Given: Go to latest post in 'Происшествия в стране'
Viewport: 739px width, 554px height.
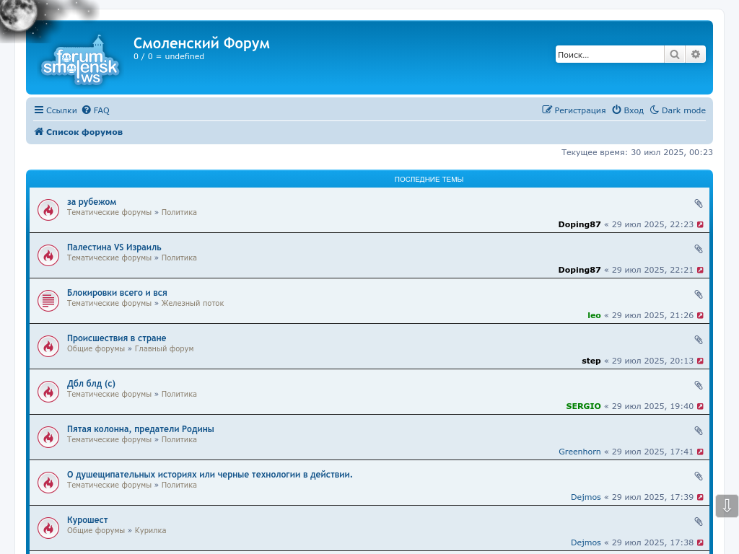Looking at the screenshot, I should (x=700, y=361).
